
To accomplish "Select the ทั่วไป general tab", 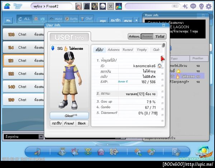I will [x=99, y=50].
